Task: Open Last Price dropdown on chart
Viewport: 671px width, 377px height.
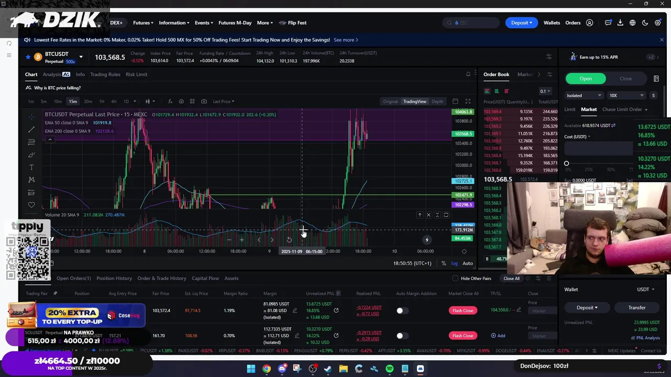Action: coord(223,102)
